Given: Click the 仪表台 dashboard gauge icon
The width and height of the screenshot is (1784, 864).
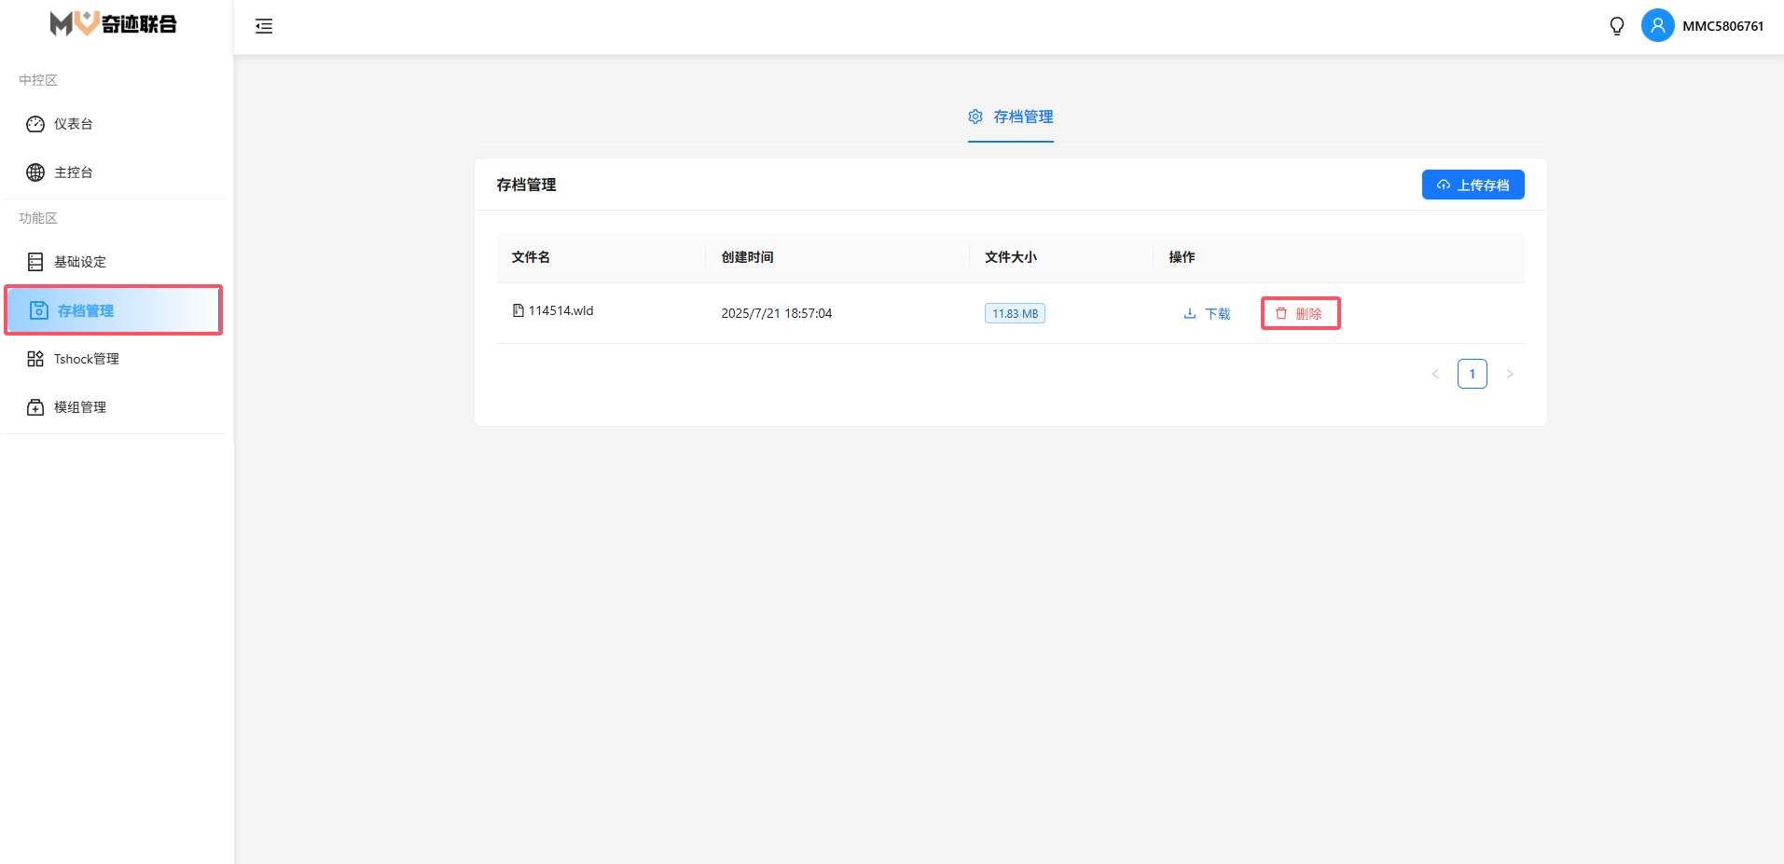Looking at the screenshot, I should 35,124.
